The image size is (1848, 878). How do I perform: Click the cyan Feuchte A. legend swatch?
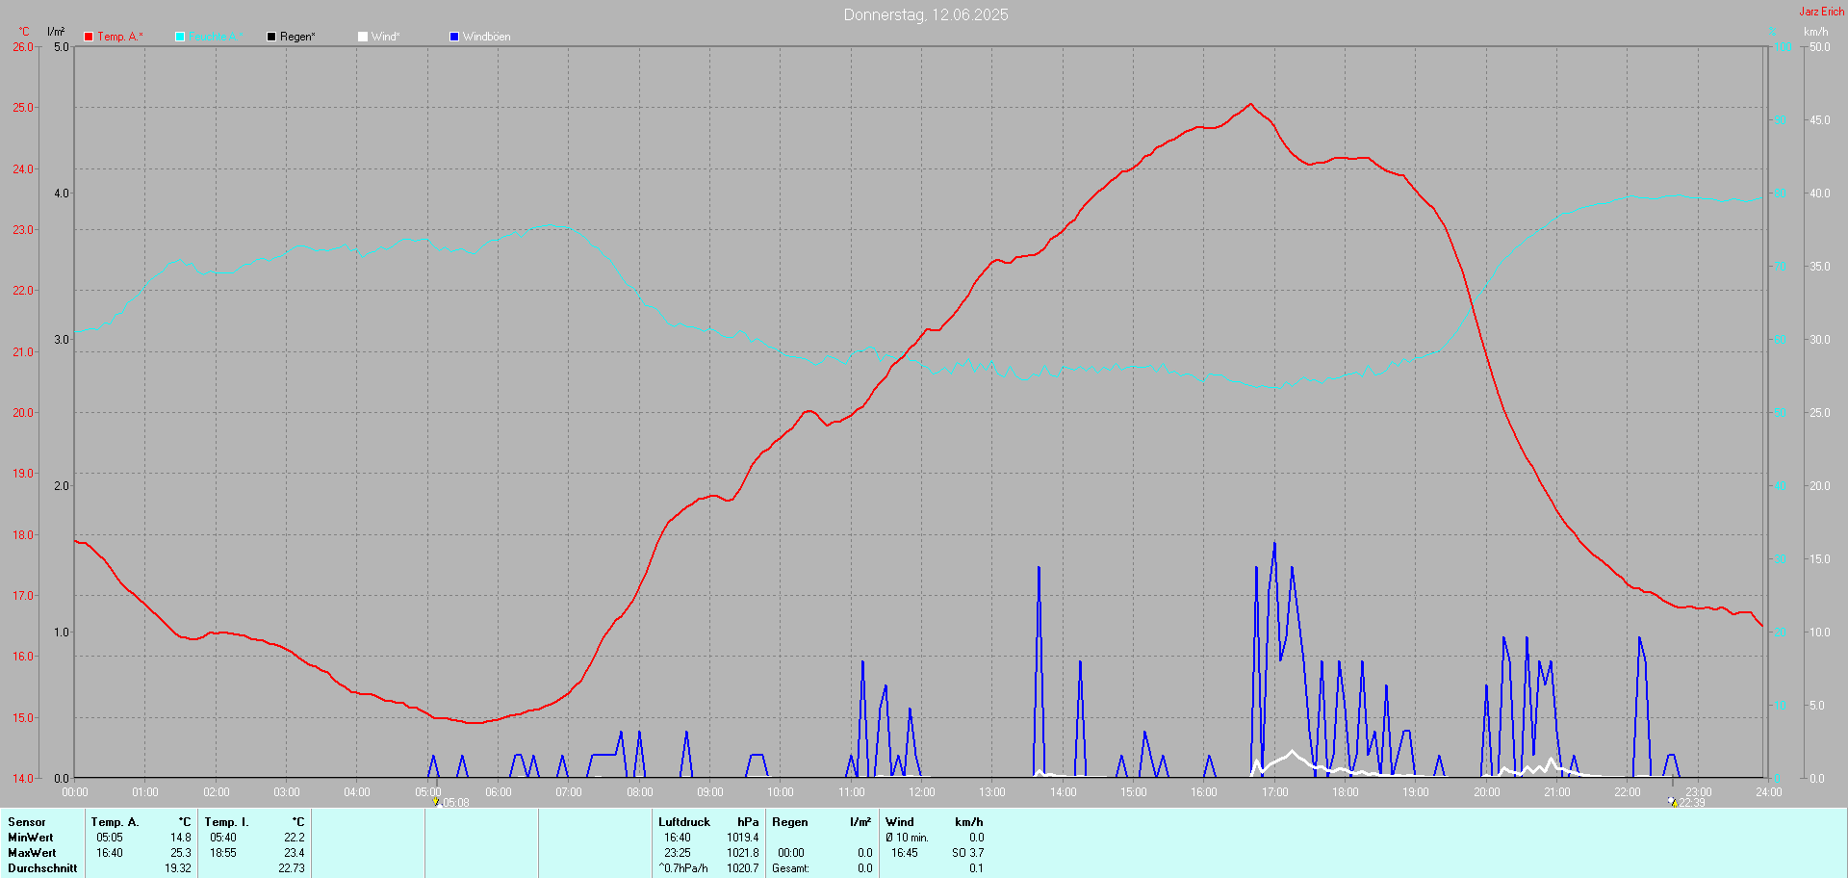(x=180, y=37)
